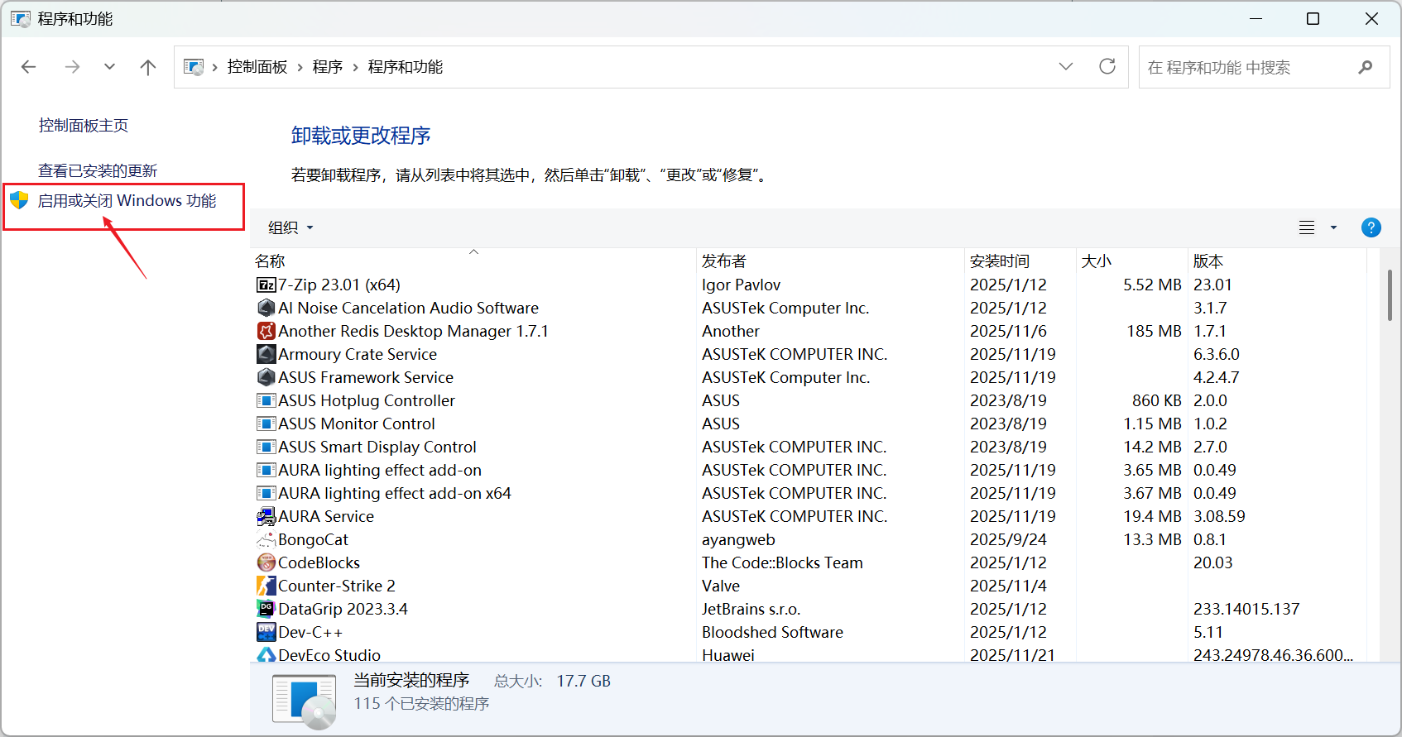Click the ASUS Hotplug Controller icon
This screenshot has height=737, width=1402.
point(266,400)
